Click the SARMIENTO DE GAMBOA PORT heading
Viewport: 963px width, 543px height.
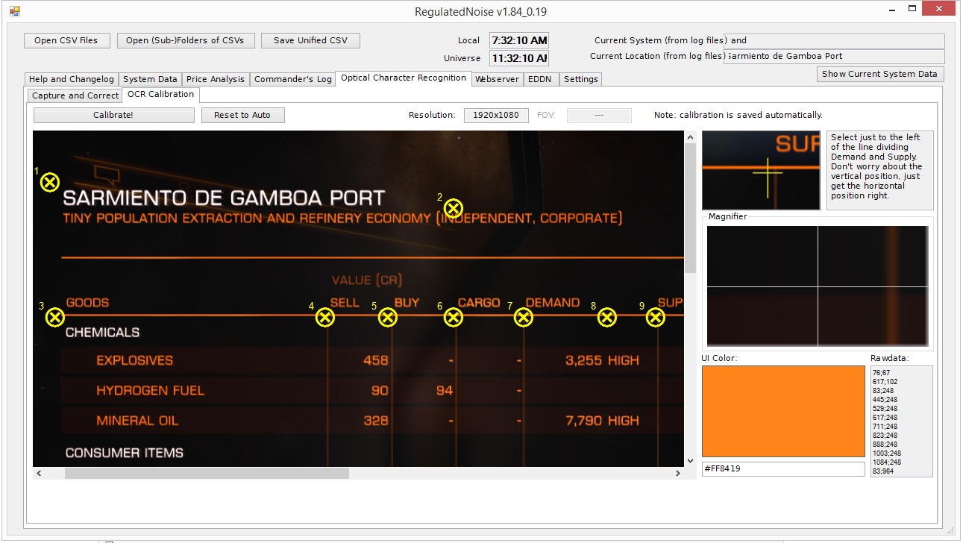tap(224, 198)
